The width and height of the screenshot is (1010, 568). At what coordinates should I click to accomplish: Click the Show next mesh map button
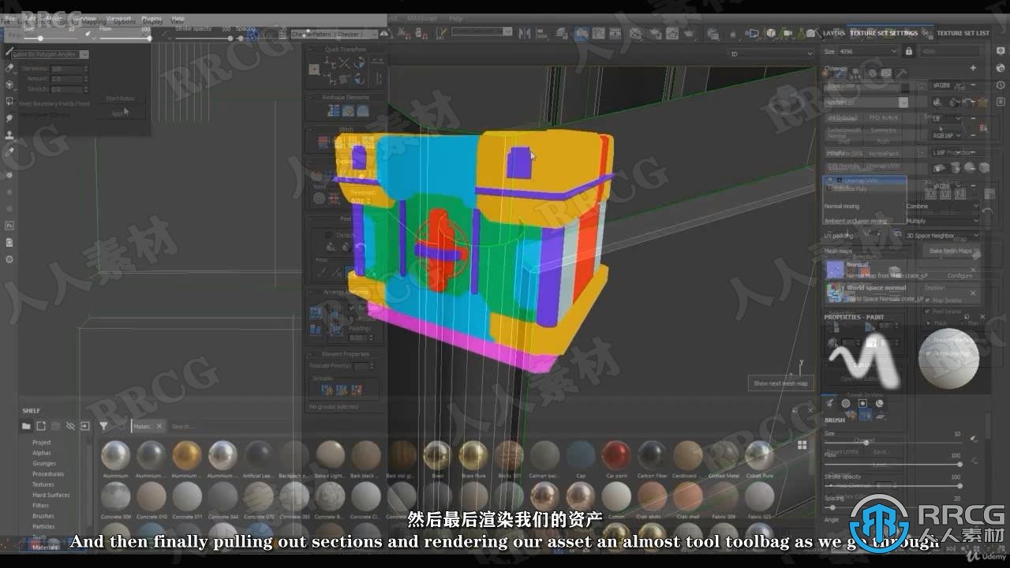pos(780,383)
